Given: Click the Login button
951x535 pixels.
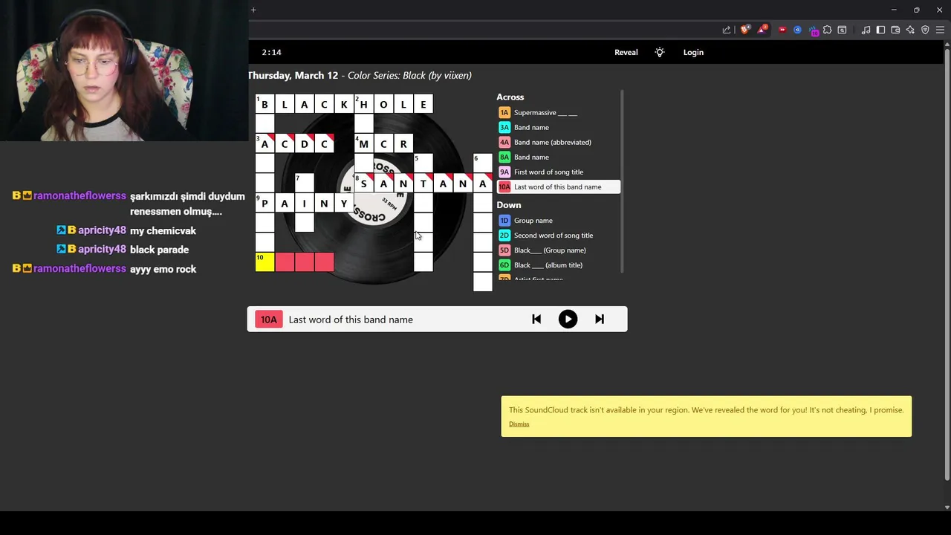Looking at the screenshot, I should tap(693, 52).
